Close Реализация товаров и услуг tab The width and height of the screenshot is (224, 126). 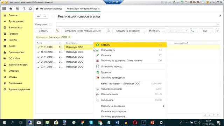[x=99, y=8]
